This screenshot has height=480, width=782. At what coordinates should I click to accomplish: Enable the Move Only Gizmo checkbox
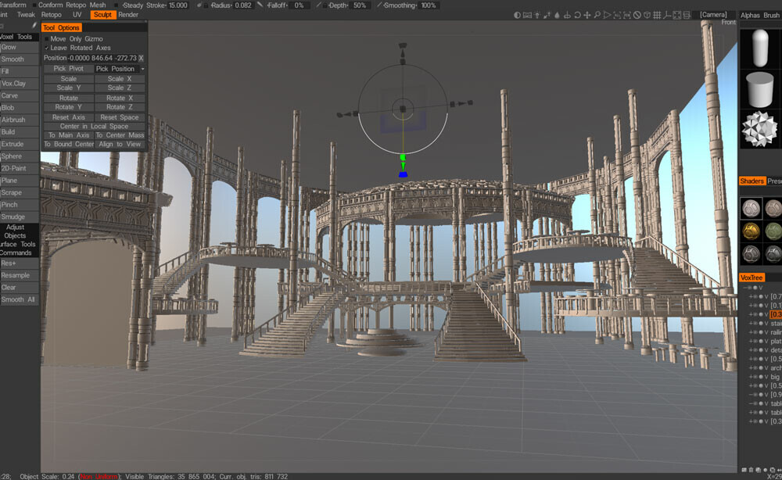[x=46, y=38]
